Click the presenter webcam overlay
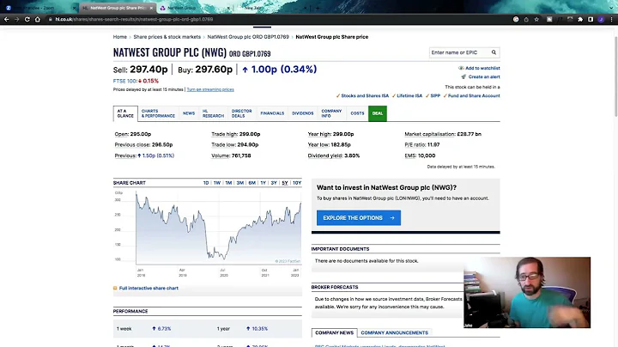The height and width of the screenshot is (347, 618). click(x=527, y=293)
